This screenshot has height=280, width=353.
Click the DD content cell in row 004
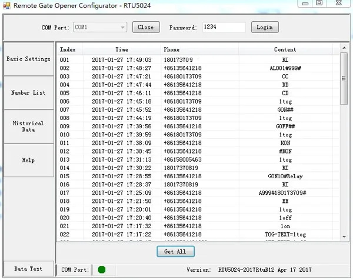[x=285, y=85]
